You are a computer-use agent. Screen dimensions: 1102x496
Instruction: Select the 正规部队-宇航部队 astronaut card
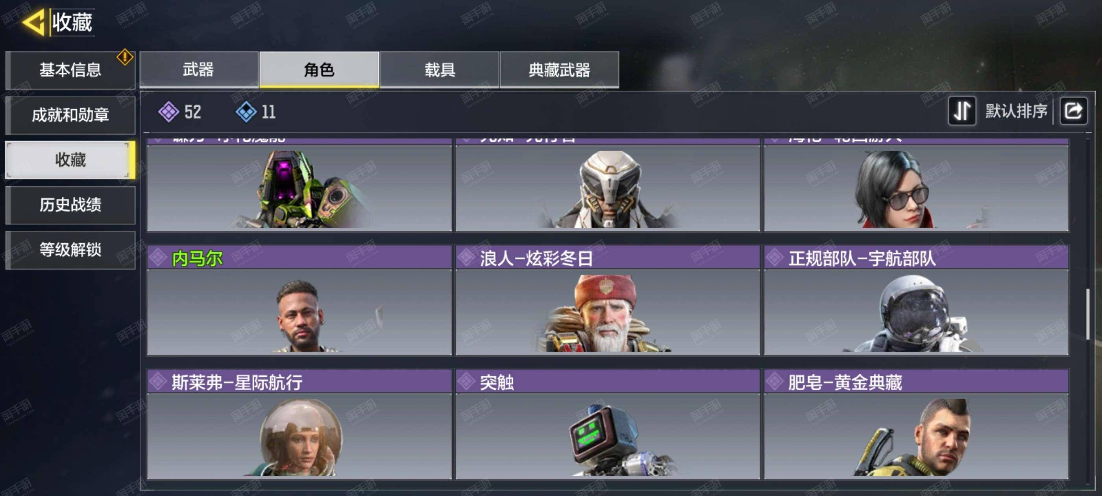tap(916, 300)
